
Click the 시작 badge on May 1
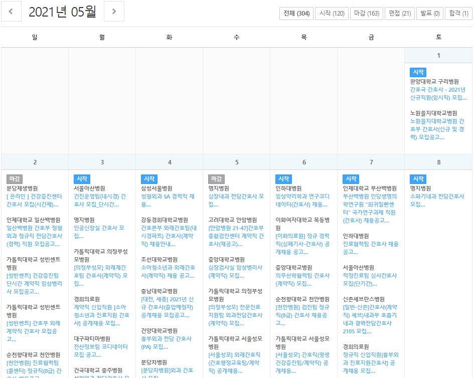pos(418,72)
